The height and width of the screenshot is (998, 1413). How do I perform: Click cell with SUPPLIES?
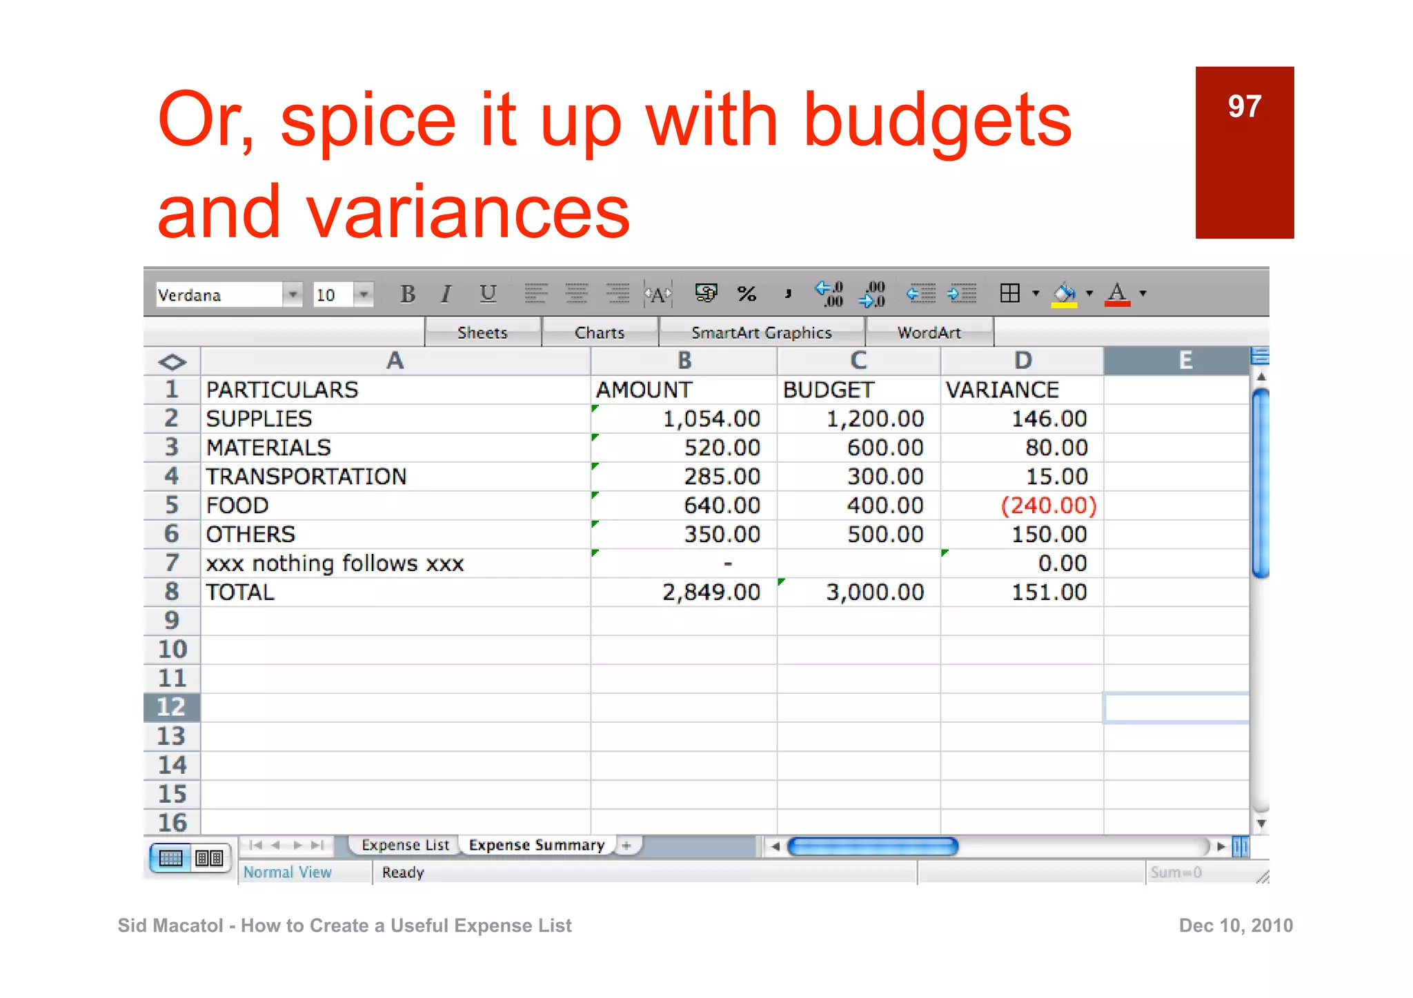point(395,419)
